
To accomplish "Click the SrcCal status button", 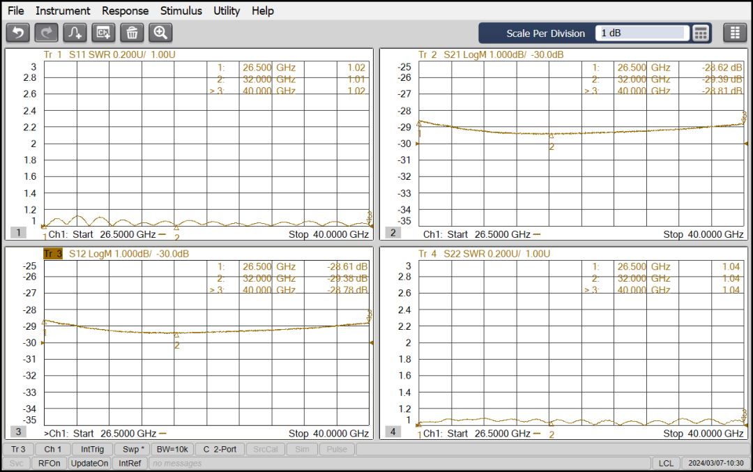I will [266, 450].
